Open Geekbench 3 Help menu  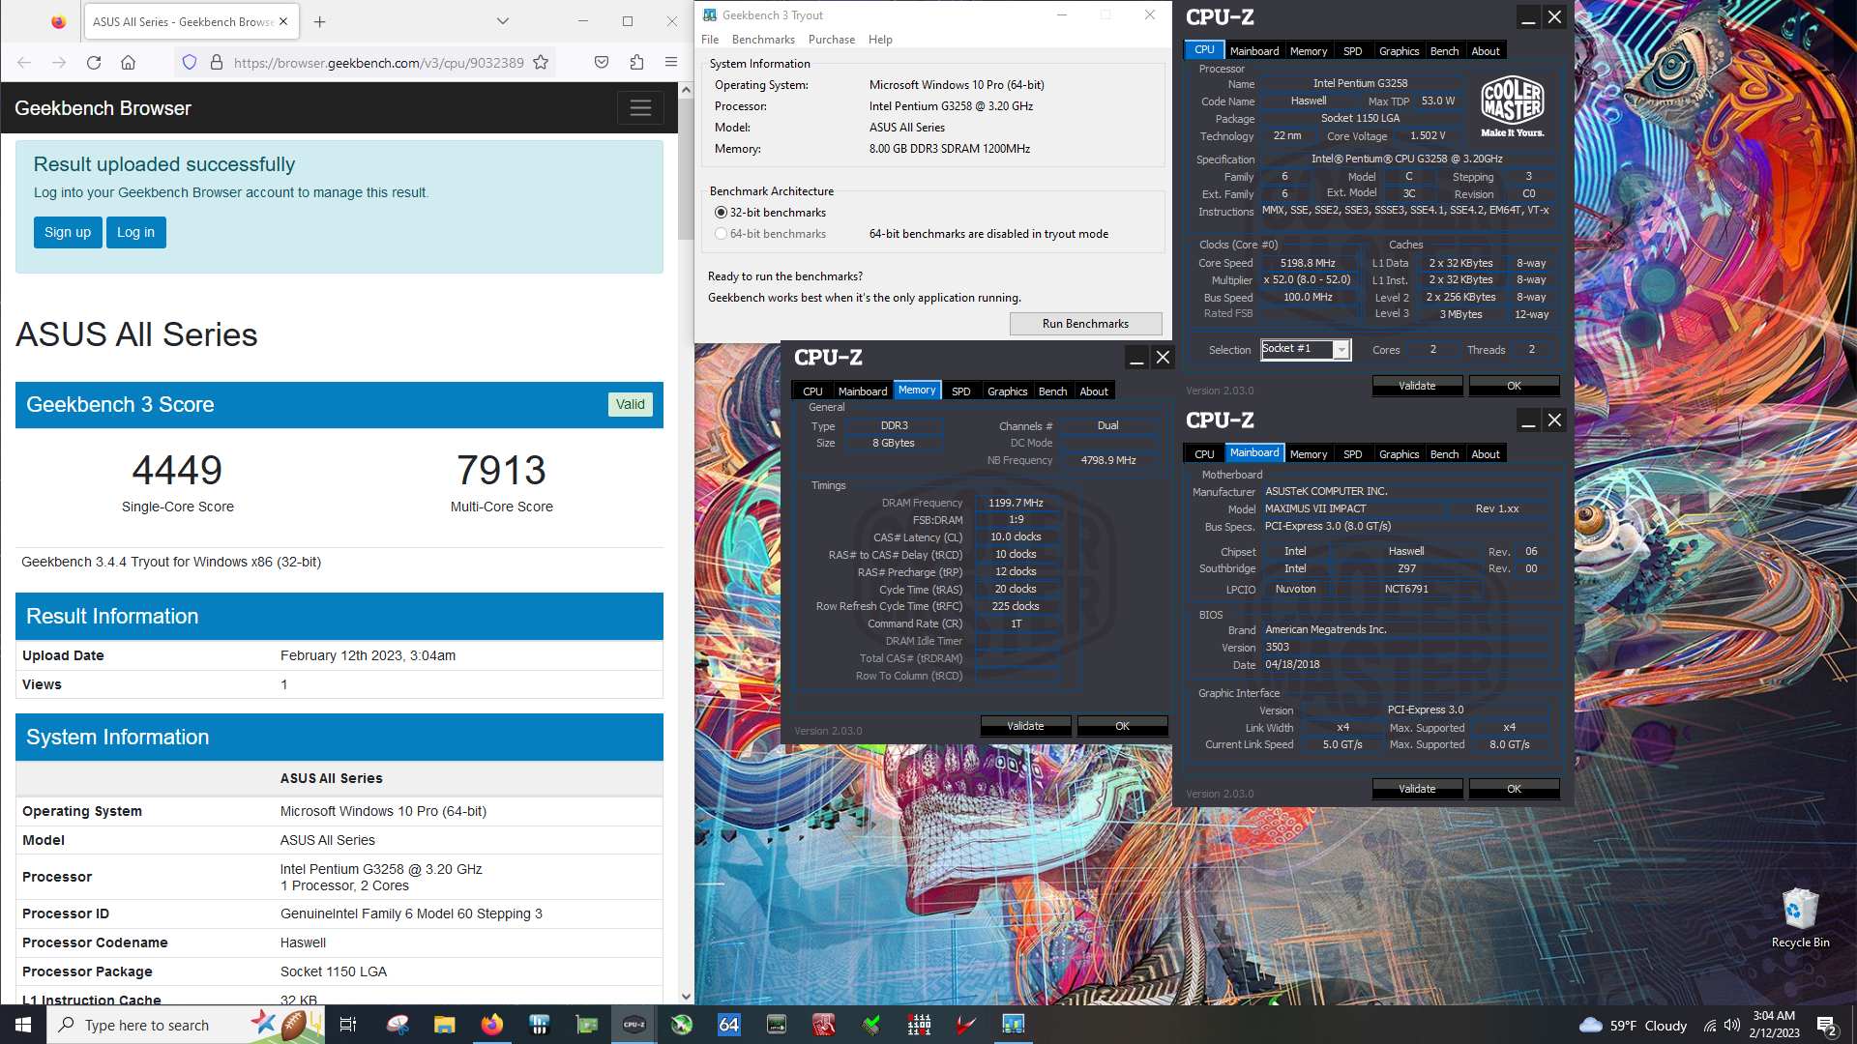880,40
